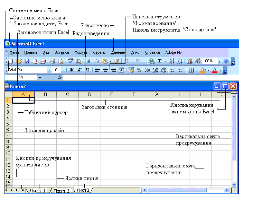Paste using the clipboard icon

[x=105, y=61]
